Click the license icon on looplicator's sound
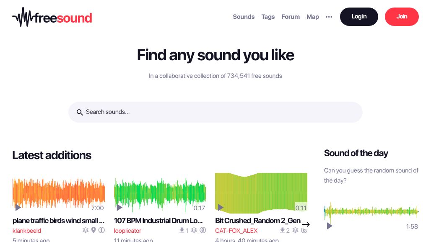The height and width of the screenshot is (242, 431). pos(203,230)
